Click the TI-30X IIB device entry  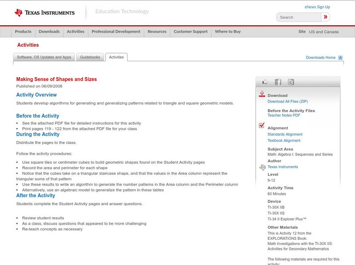point(276,207)
